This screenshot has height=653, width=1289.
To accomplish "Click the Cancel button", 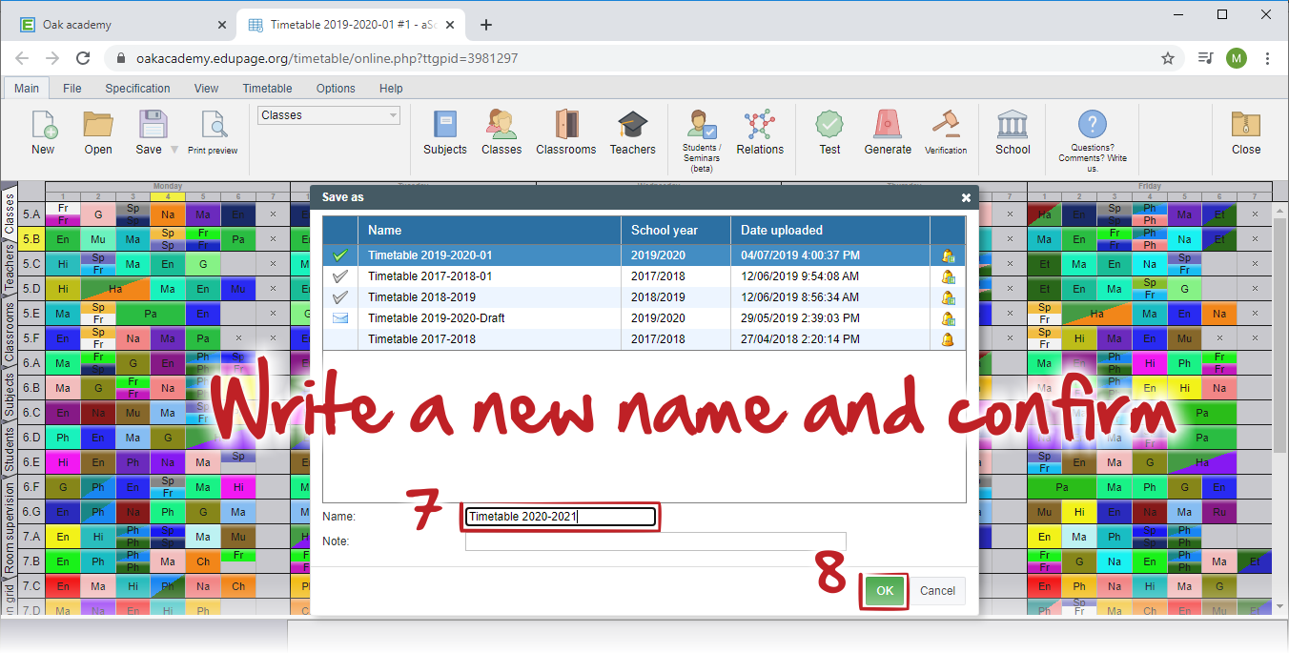I will [x=937, y=591].
